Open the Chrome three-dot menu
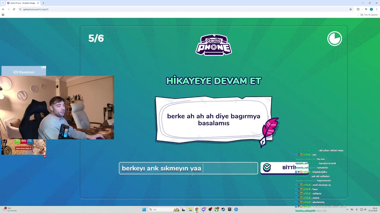The width and height of the screenshot is (380, 213). pos(377,9)
